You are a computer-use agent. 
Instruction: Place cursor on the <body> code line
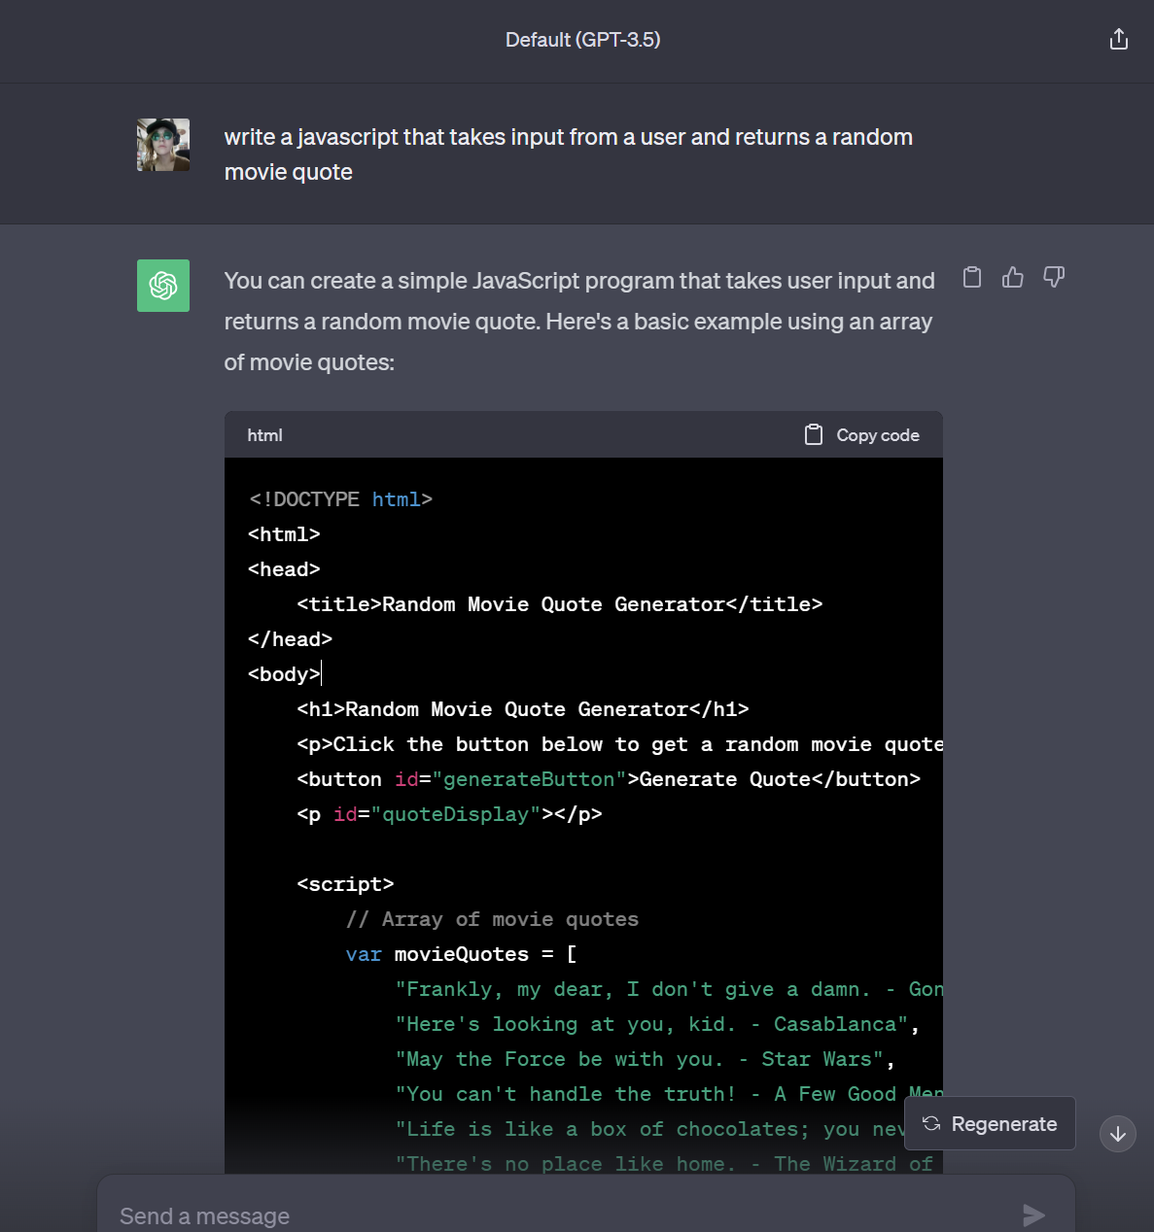[x=284, y=674]
